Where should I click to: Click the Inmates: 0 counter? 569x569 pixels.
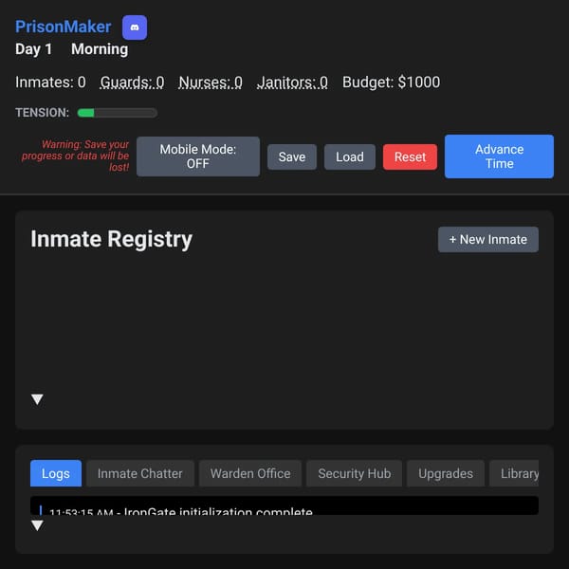click(x=50, y=83)
